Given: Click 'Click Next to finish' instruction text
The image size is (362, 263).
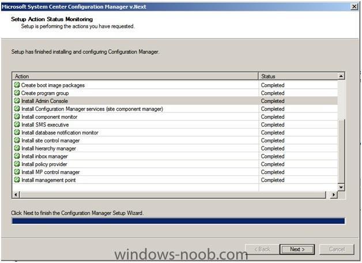Looking at the screenshot, I should pos(77,213).
